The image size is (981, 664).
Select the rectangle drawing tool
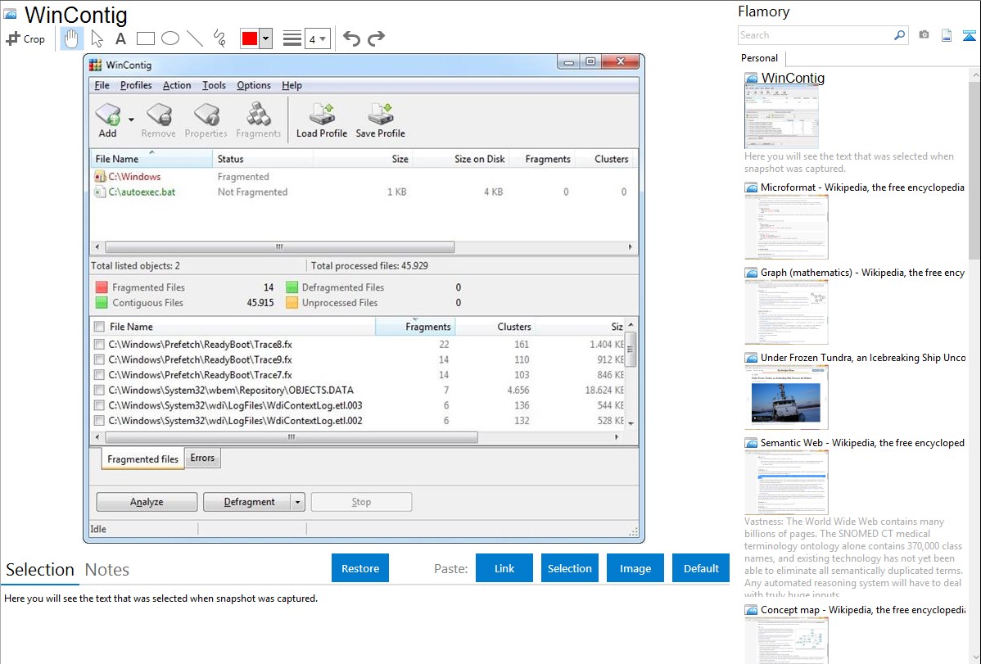145,38
